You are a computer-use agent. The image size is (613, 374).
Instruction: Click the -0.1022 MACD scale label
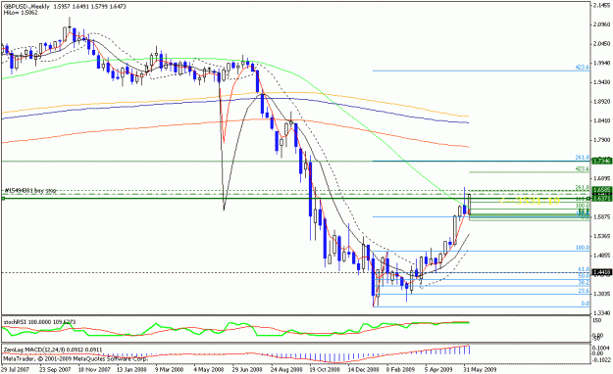pos(600,360)
